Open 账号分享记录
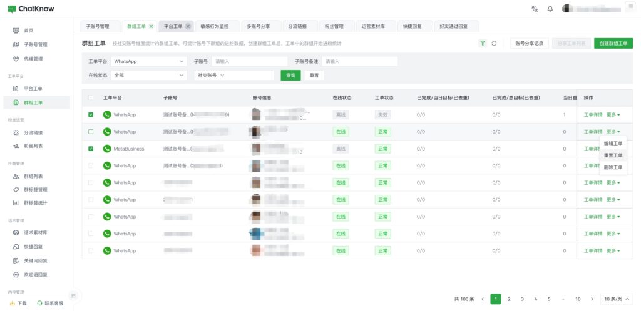 [529, 43]
